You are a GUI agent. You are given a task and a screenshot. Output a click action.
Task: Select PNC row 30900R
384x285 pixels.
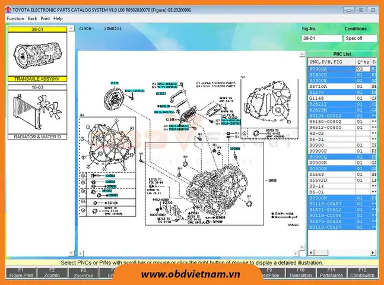tap(342, 163)
